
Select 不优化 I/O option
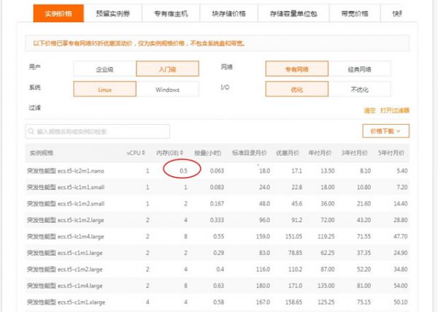[359, 89]
